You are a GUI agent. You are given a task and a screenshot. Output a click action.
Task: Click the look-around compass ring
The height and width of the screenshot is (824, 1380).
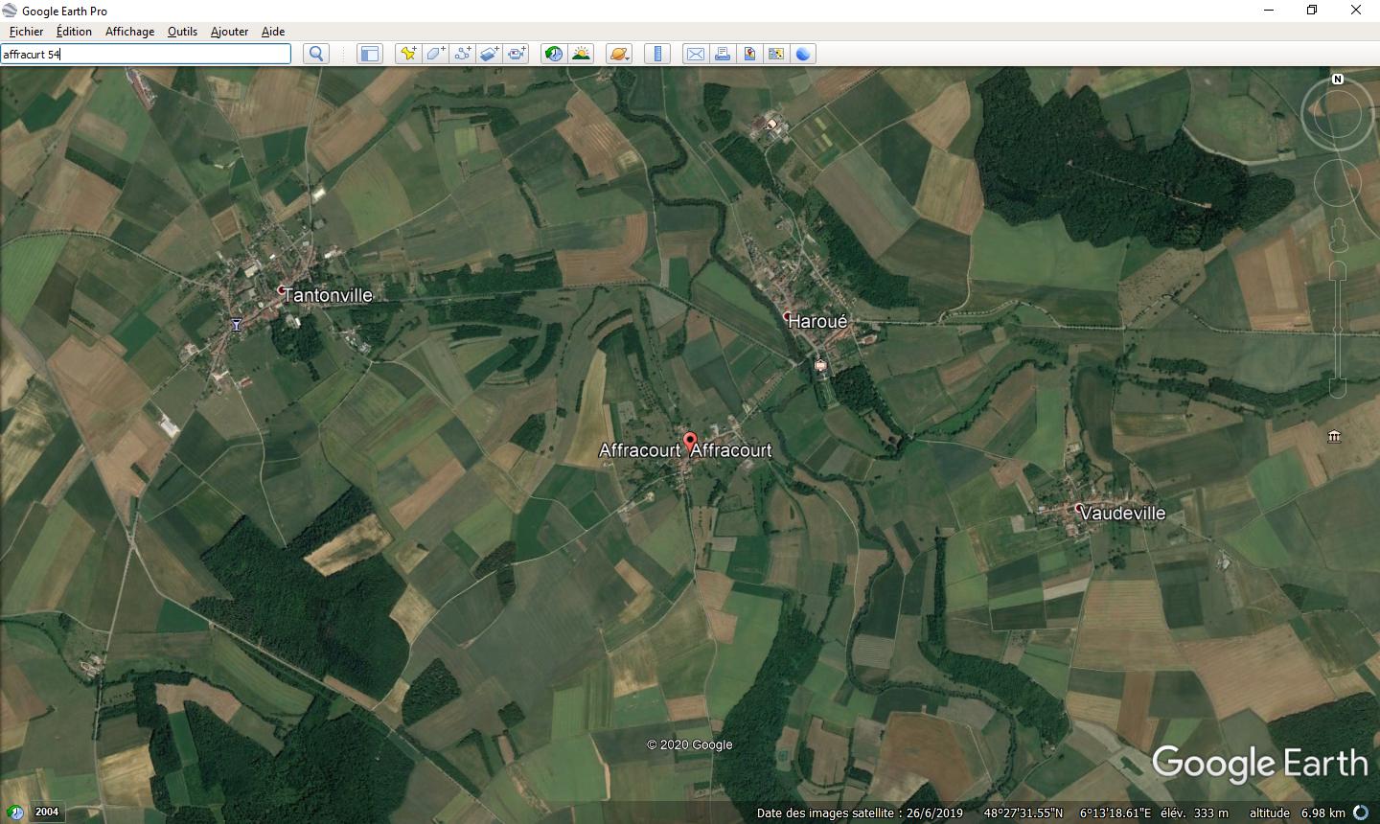click(x=1338, y=113)
